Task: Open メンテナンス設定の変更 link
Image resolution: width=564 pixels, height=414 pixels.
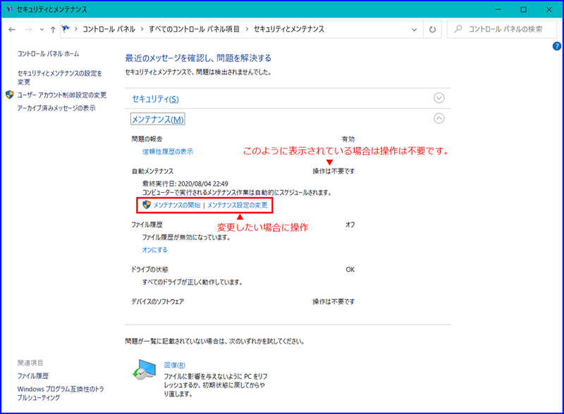Action: coord(238,205)
